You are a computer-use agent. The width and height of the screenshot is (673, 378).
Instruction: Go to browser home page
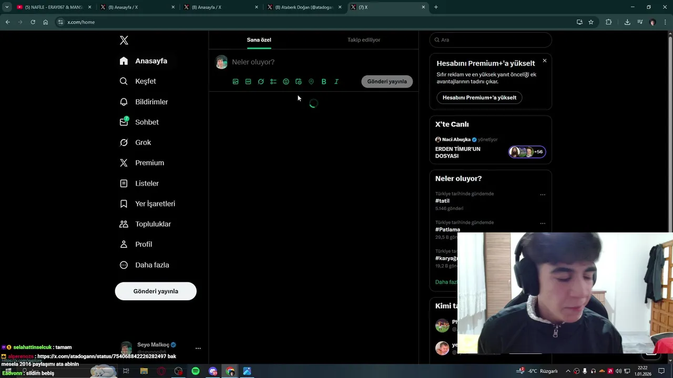pos(45,22)
